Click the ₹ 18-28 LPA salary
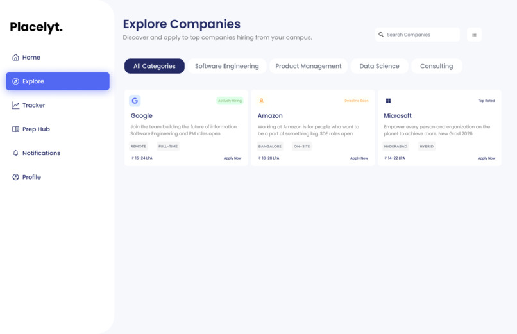This screenshot has height=334, width=517. (x=269, y=158)
